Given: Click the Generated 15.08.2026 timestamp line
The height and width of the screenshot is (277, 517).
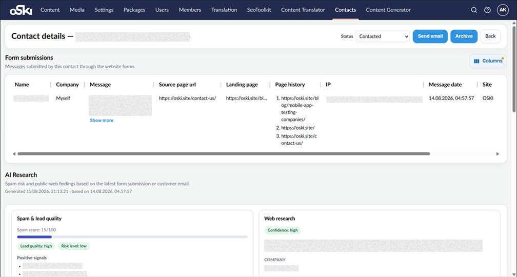Looking at the screenshot, I should [69, 191].
